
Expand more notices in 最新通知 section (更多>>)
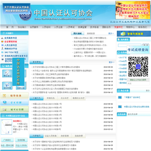click(112, 62)
